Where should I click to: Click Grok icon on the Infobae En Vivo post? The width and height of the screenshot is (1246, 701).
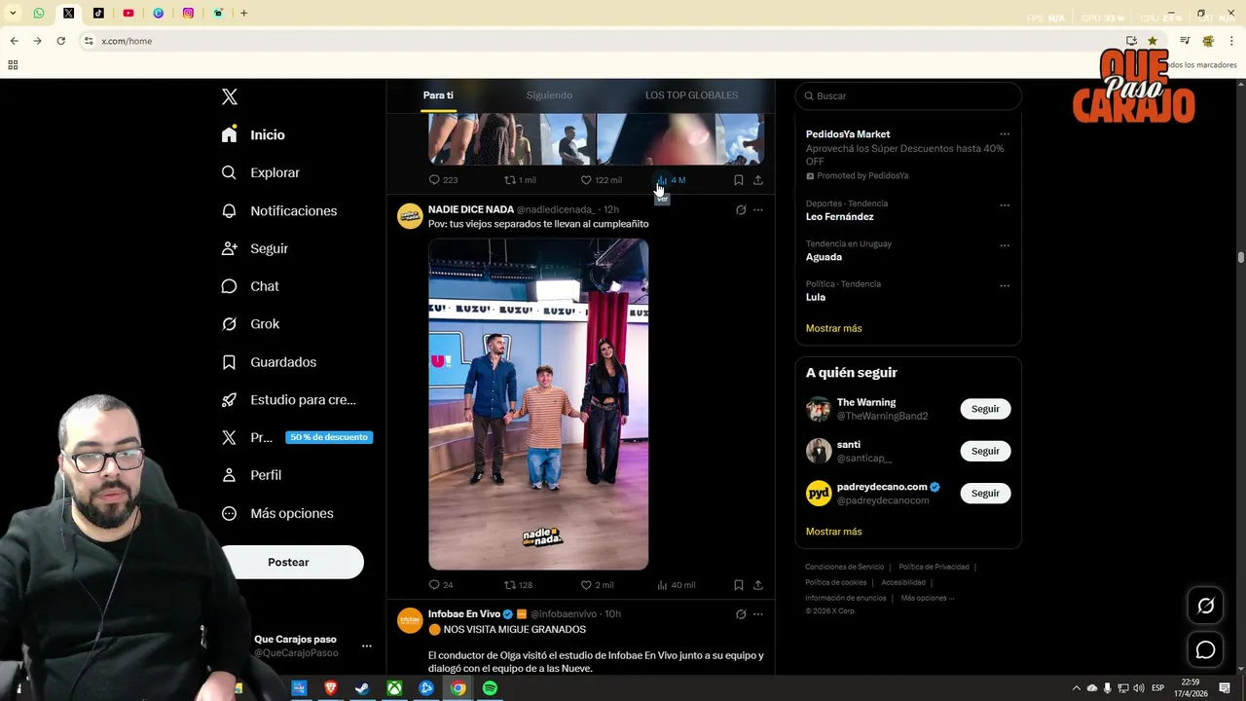pos(741,614)
